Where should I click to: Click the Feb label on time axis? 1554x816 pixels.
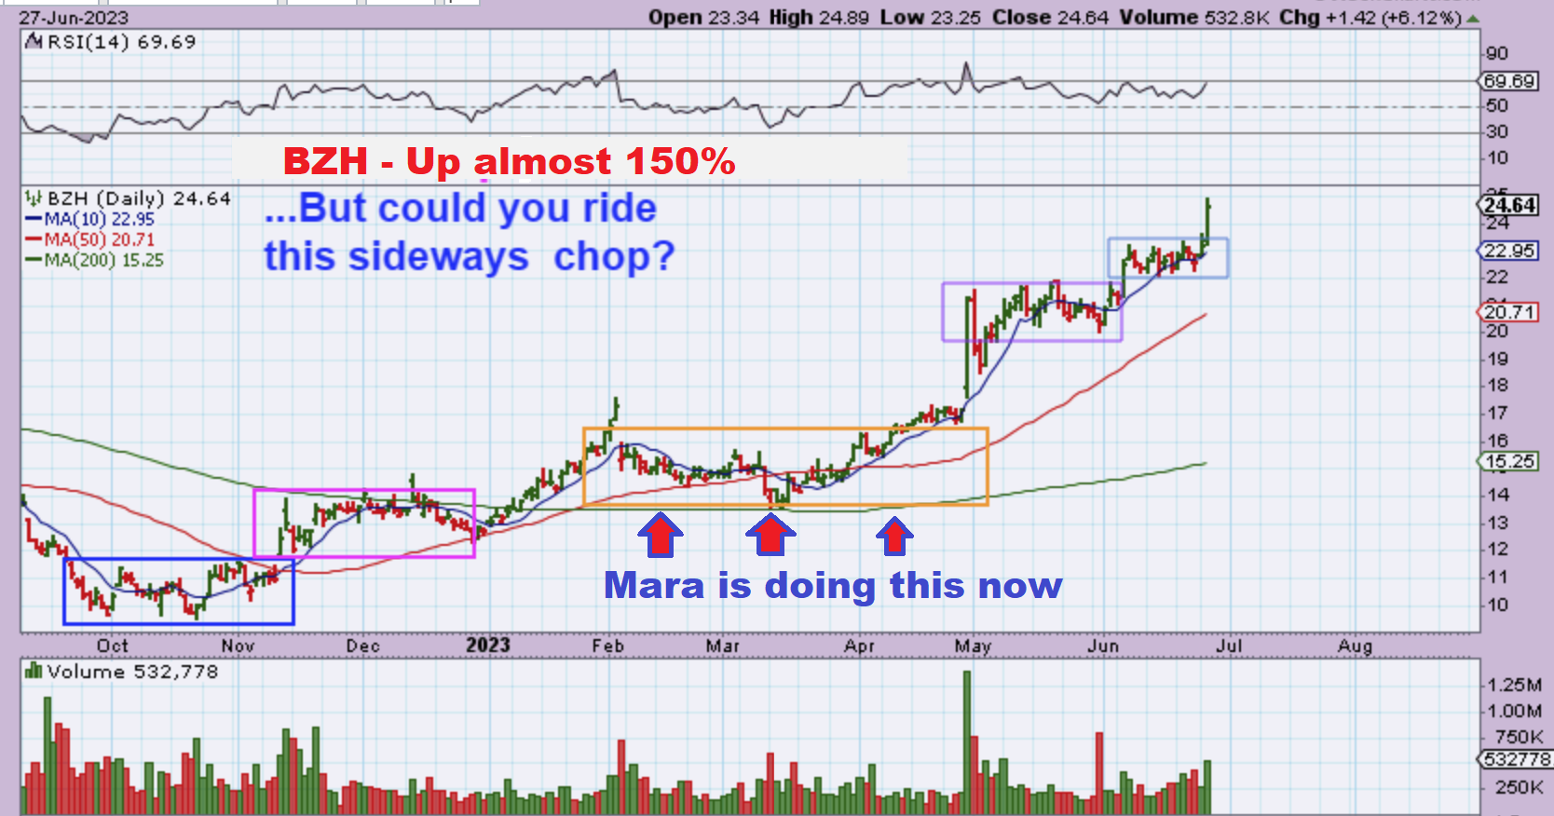click(x=607, y=646)
